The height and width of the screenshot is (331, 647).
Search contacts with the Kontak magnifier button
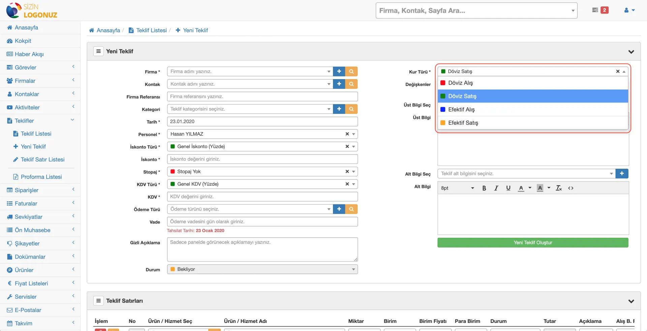[351, 84]
